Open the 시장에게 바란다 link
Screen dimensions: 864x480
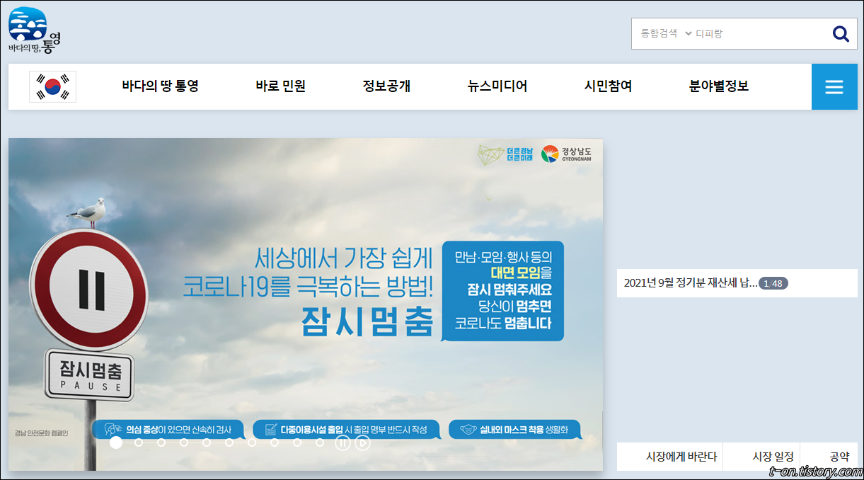(x=681, y=457)
